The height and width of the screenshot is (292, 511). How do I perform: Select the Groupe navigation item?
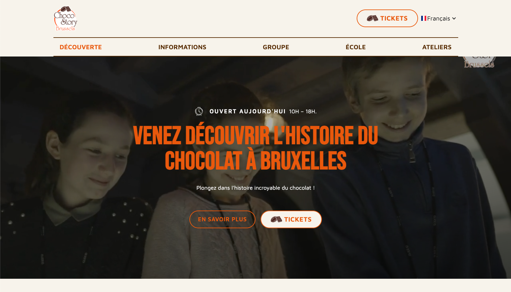tap(276, 47)
